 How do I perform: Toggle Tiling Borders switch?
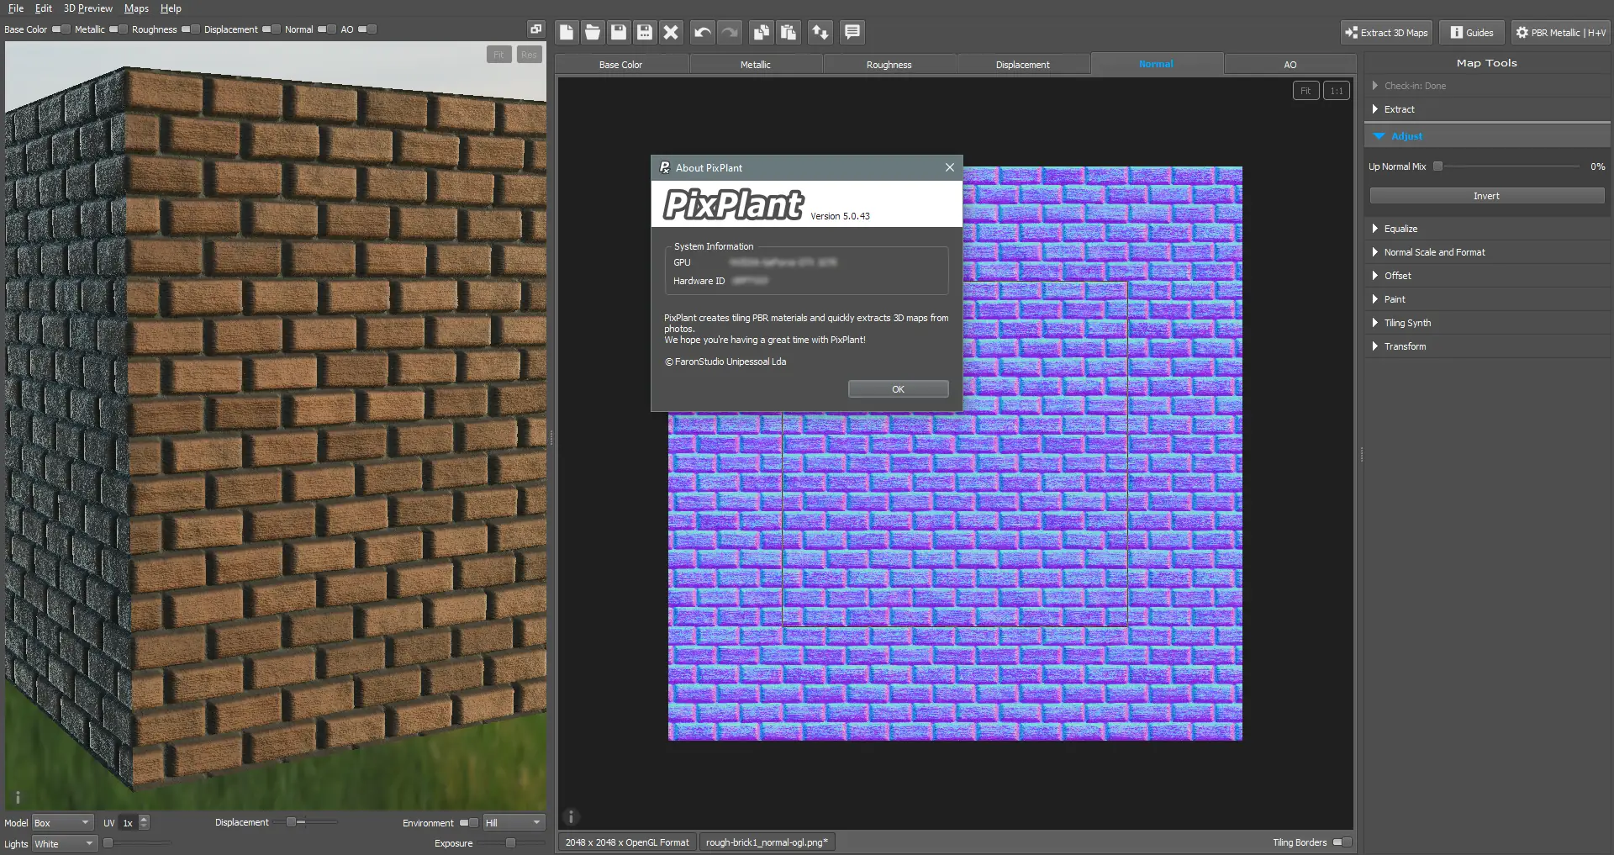[1342, 842]
